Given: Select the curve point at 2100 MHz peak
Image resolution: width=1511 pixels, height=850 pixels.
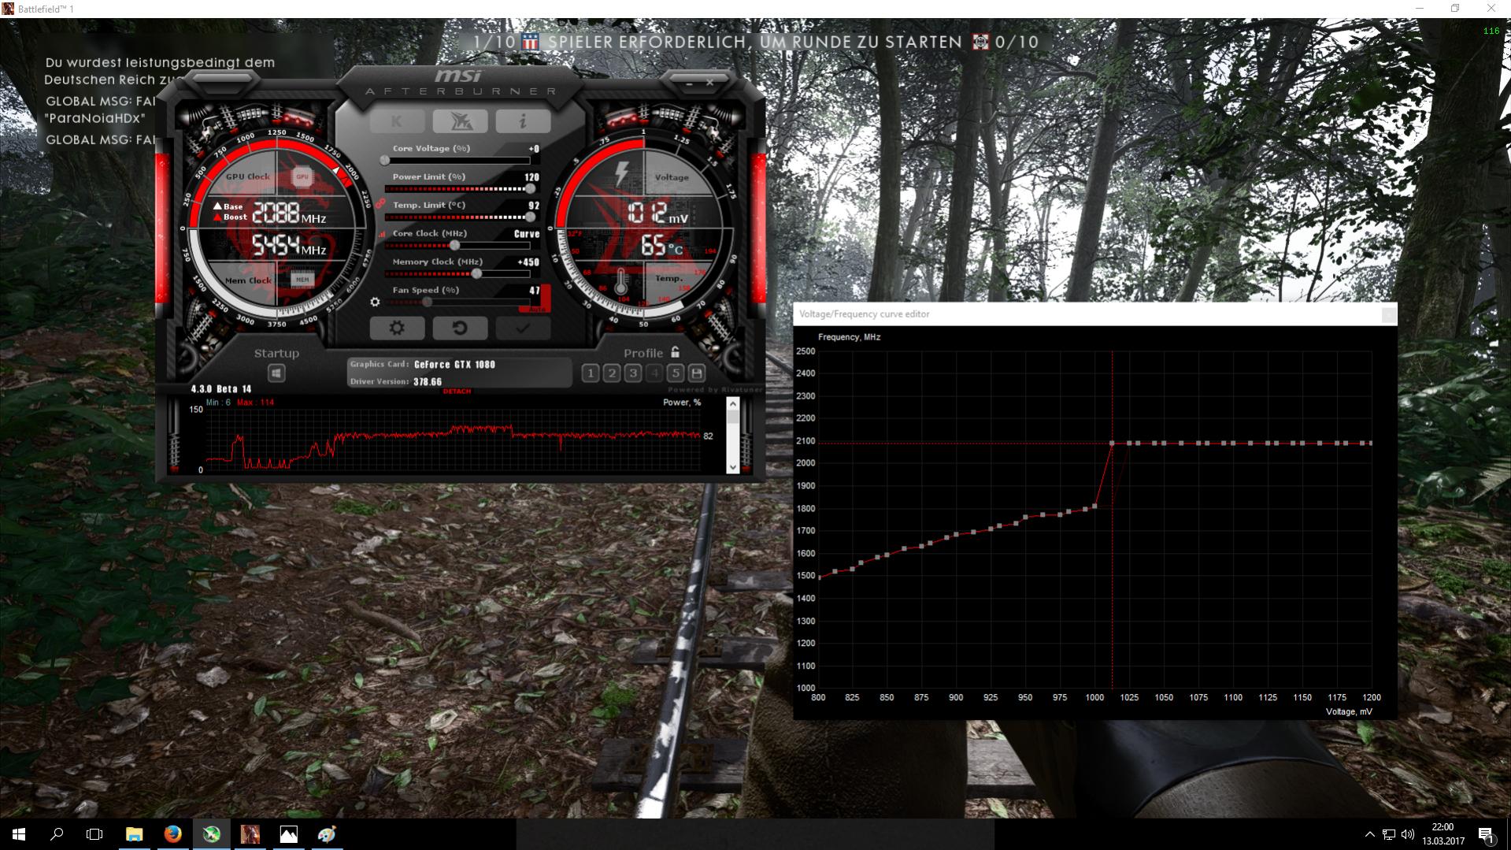Looking at the screenshot, I should (x=1112, y=444).
